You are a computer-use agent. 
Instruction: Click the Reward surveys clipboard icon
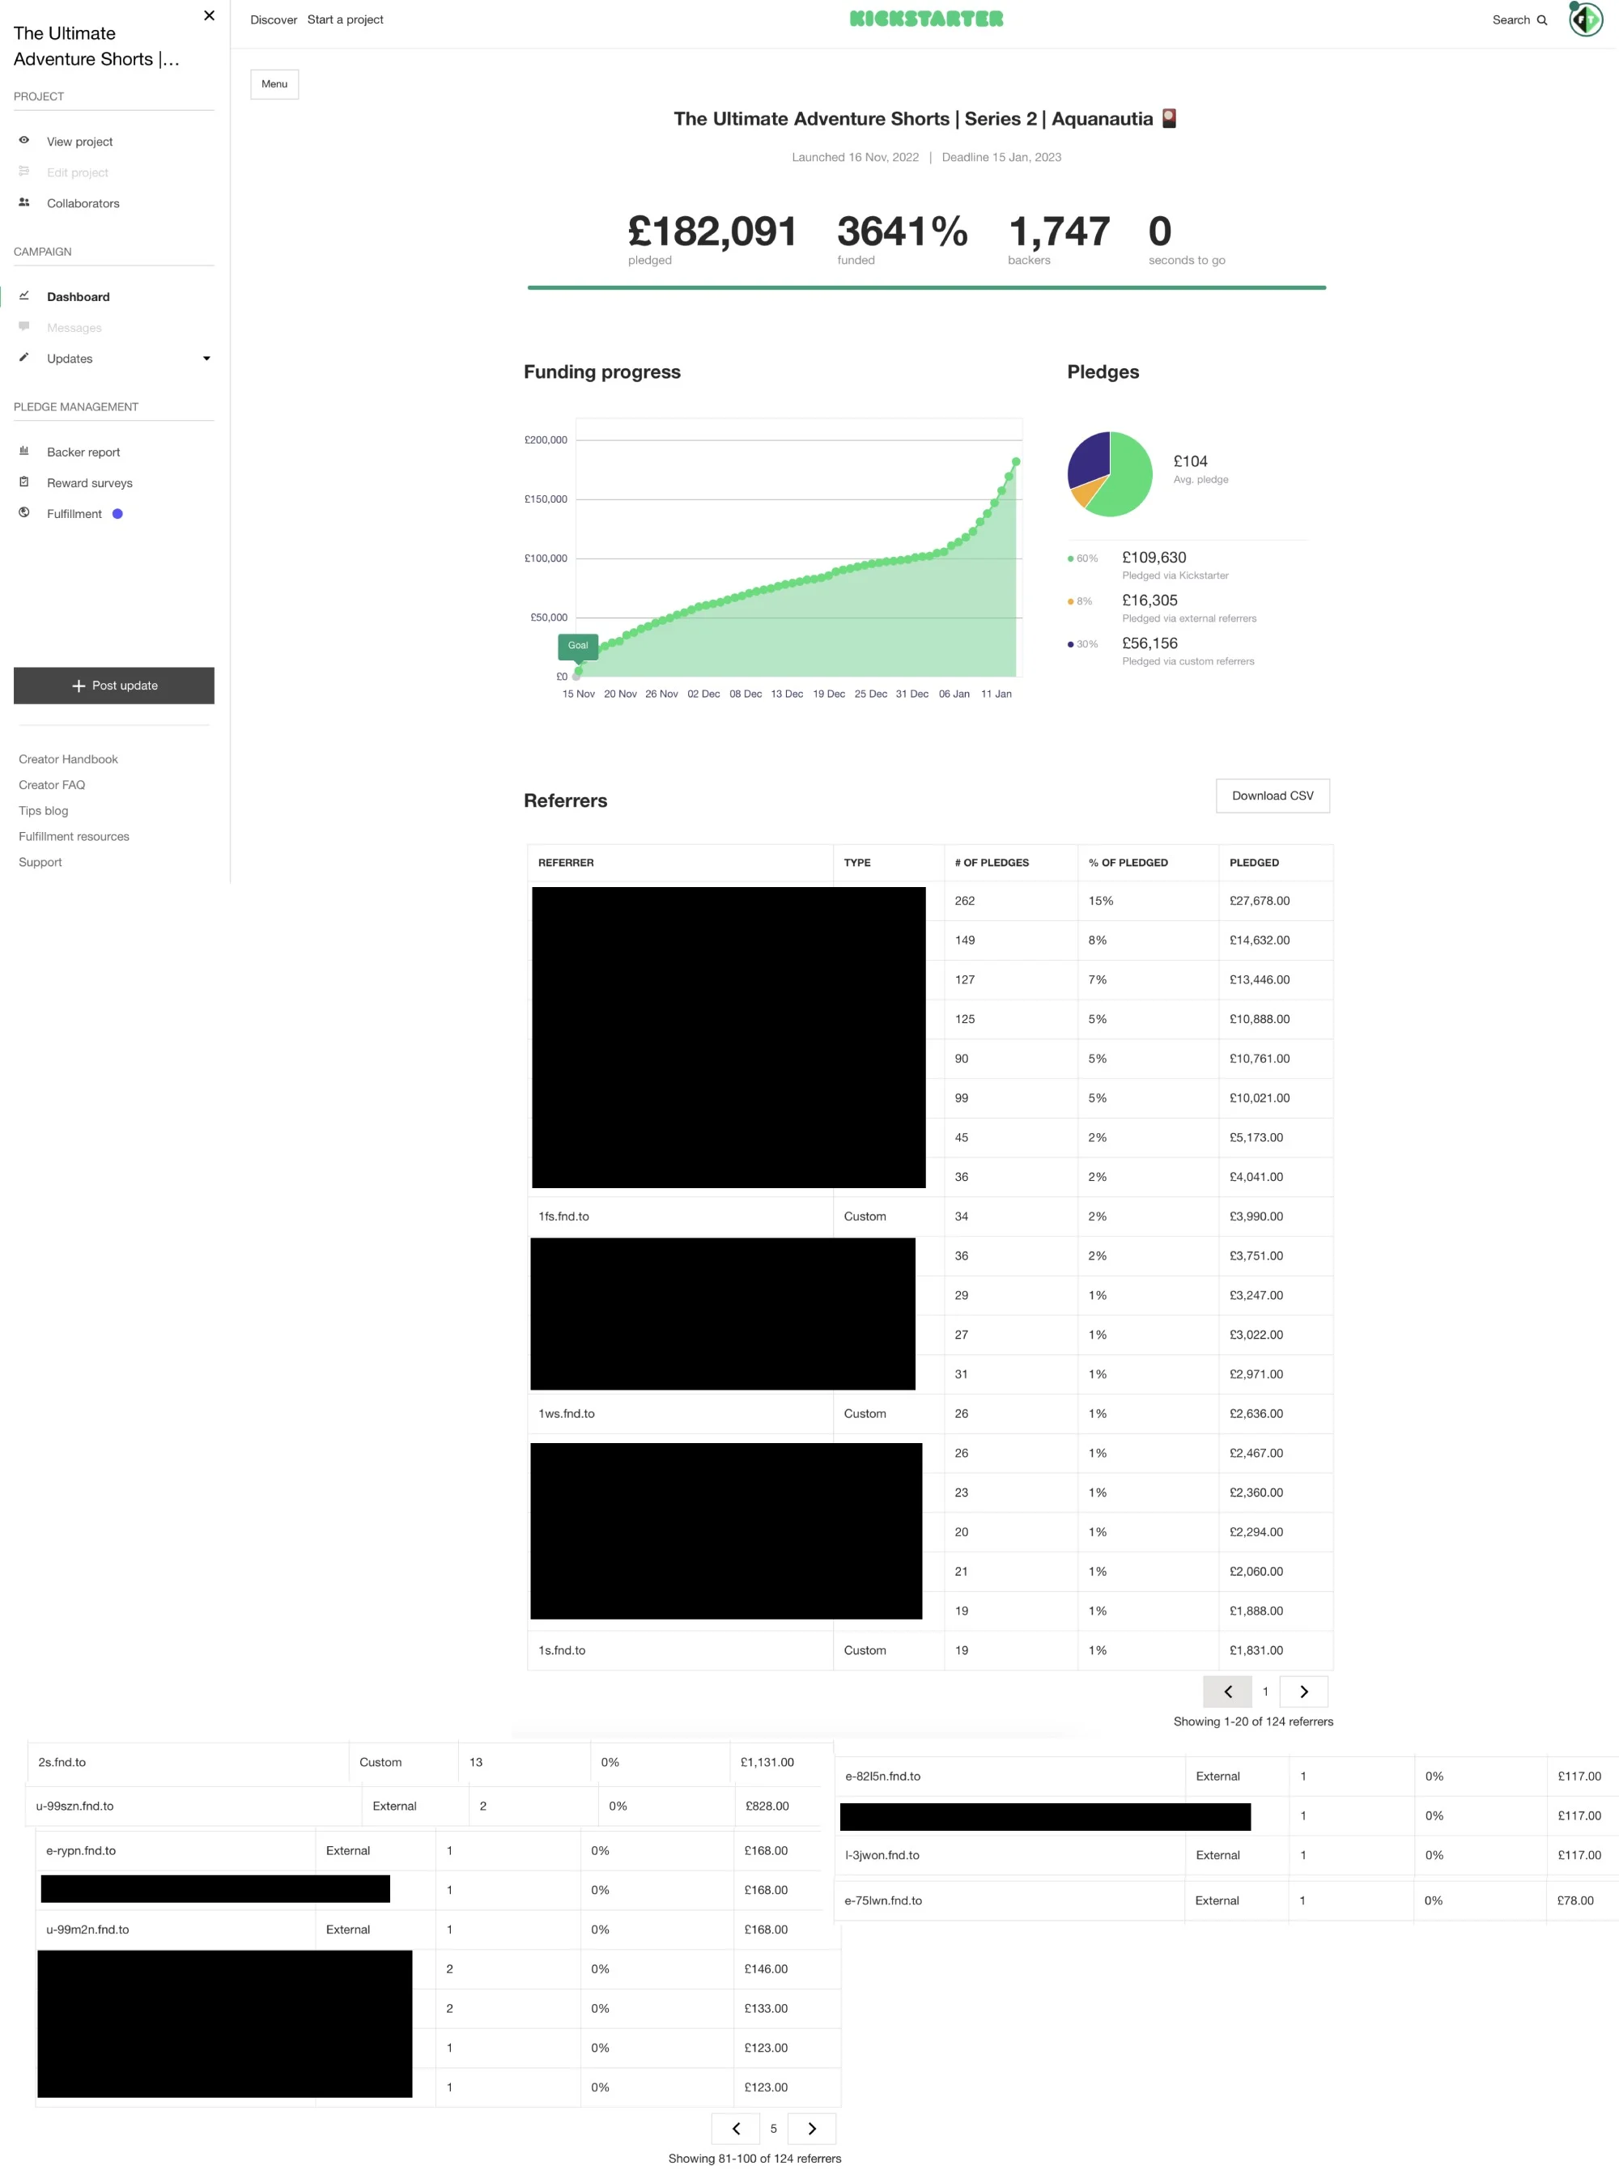[24, 481]
